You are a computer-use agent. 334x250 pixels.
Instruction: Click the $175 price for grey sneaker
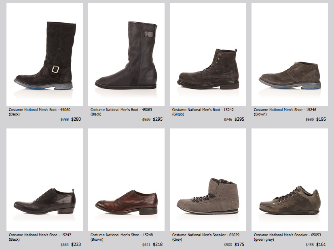click(239, 244)
